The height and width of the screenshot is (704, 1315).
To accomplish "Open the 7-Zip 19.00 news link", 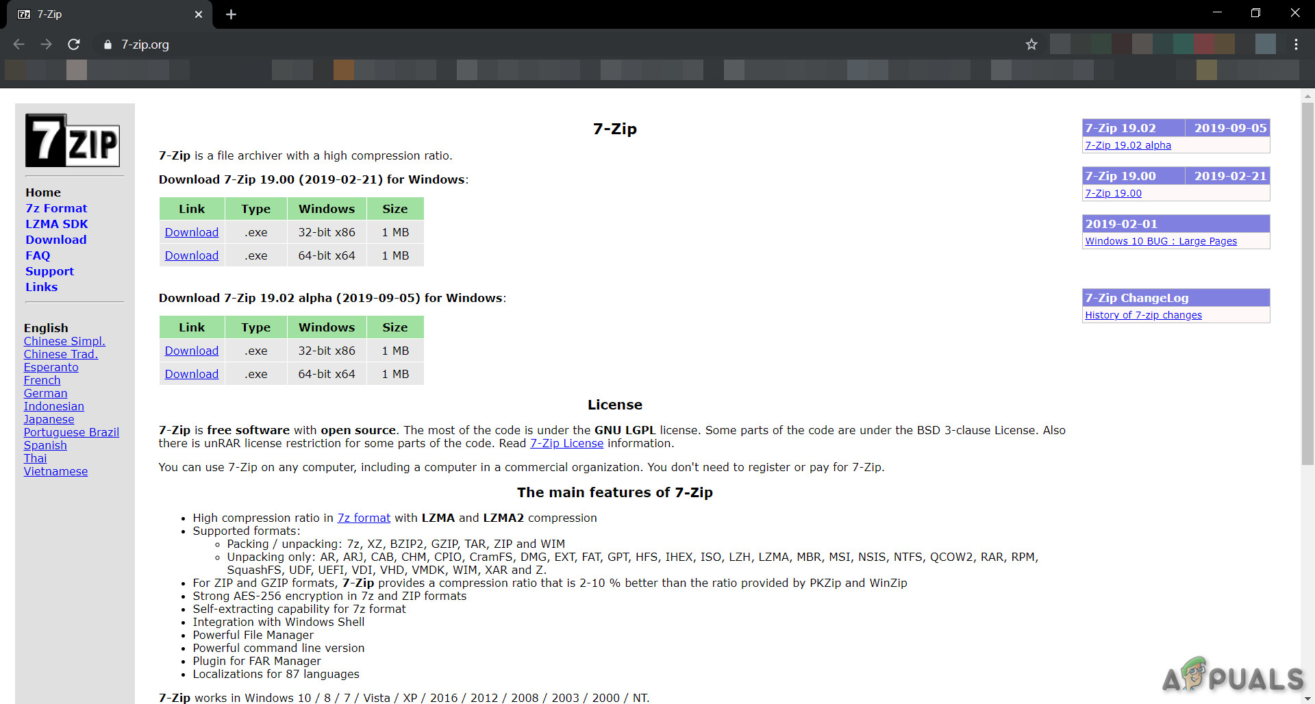I will 1114,193.
